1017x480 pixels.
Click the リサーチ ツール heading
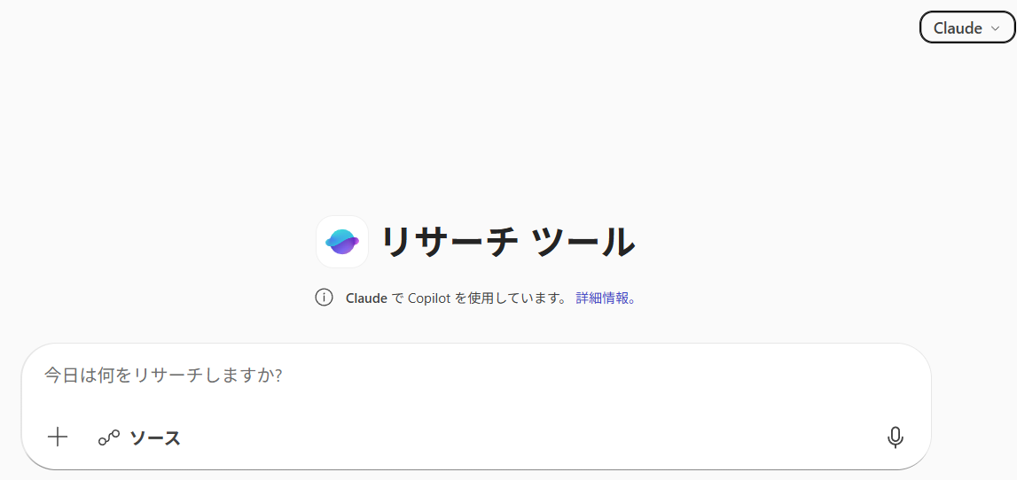(x=508, y=243)
